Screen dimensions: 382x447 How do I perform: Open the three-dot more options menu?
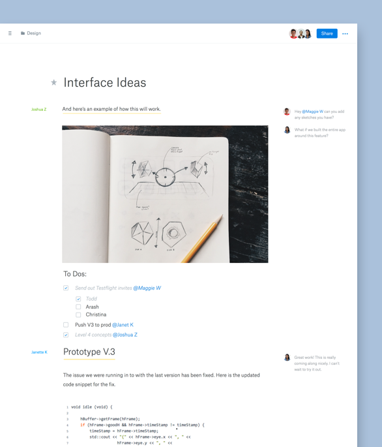click(345, 34)
